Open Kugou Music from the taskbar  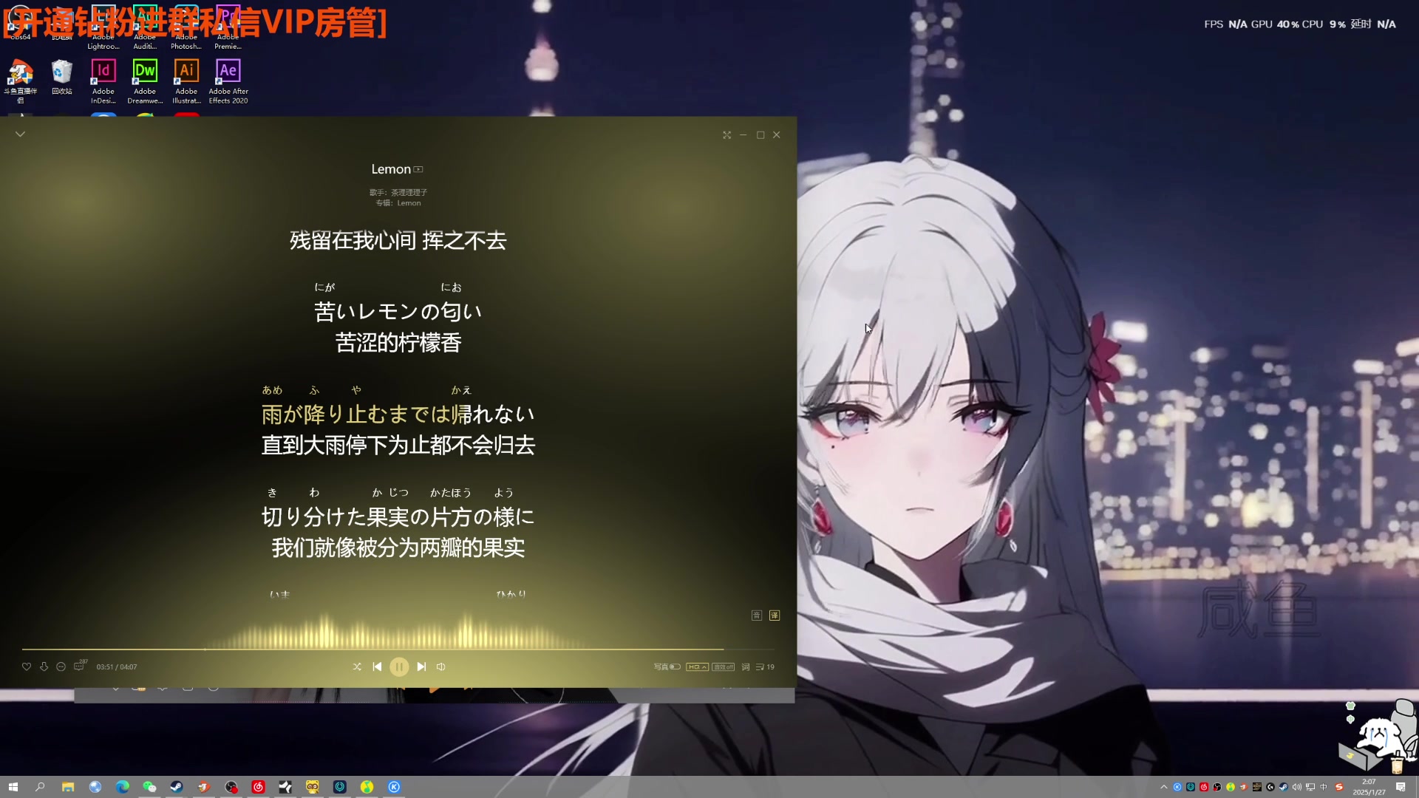pos(394,787)
